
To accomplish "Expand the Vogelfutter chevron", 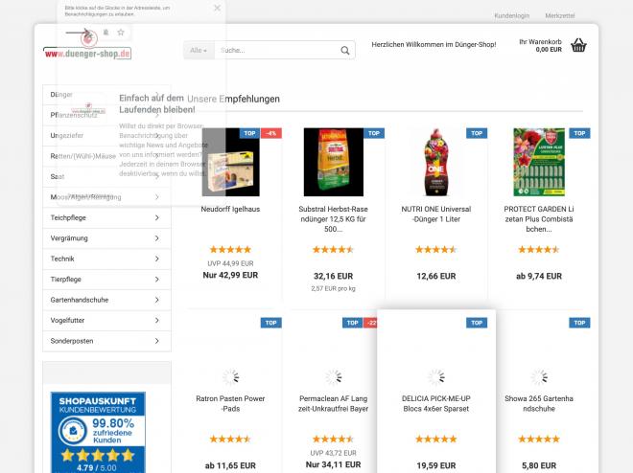I will [x=156, y=321].
